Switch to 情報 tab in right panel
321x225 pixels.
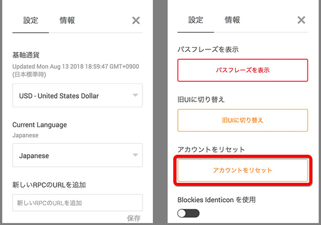click(x=232, y=20)
